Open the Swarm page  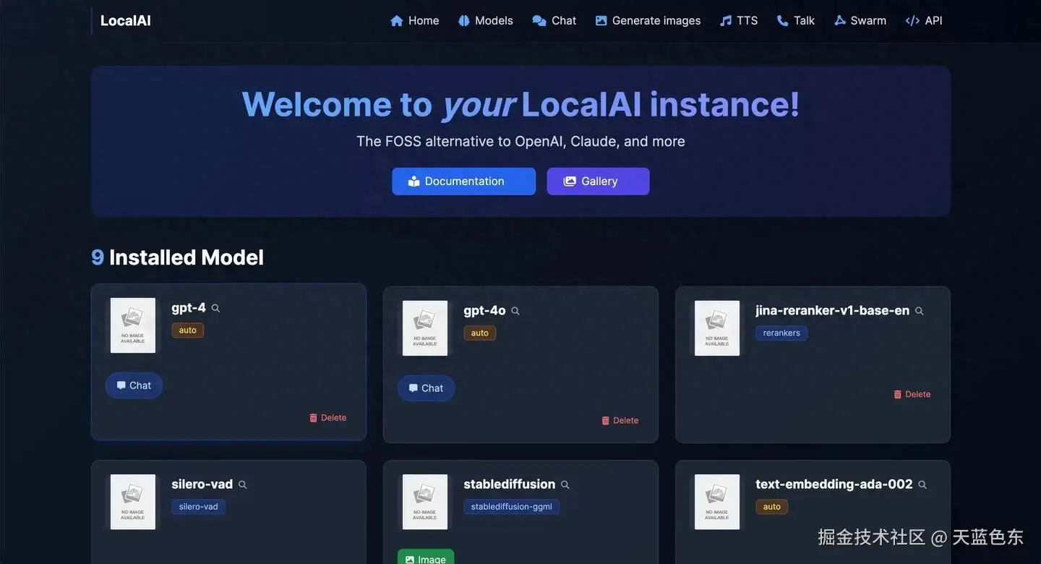(860, 20)
